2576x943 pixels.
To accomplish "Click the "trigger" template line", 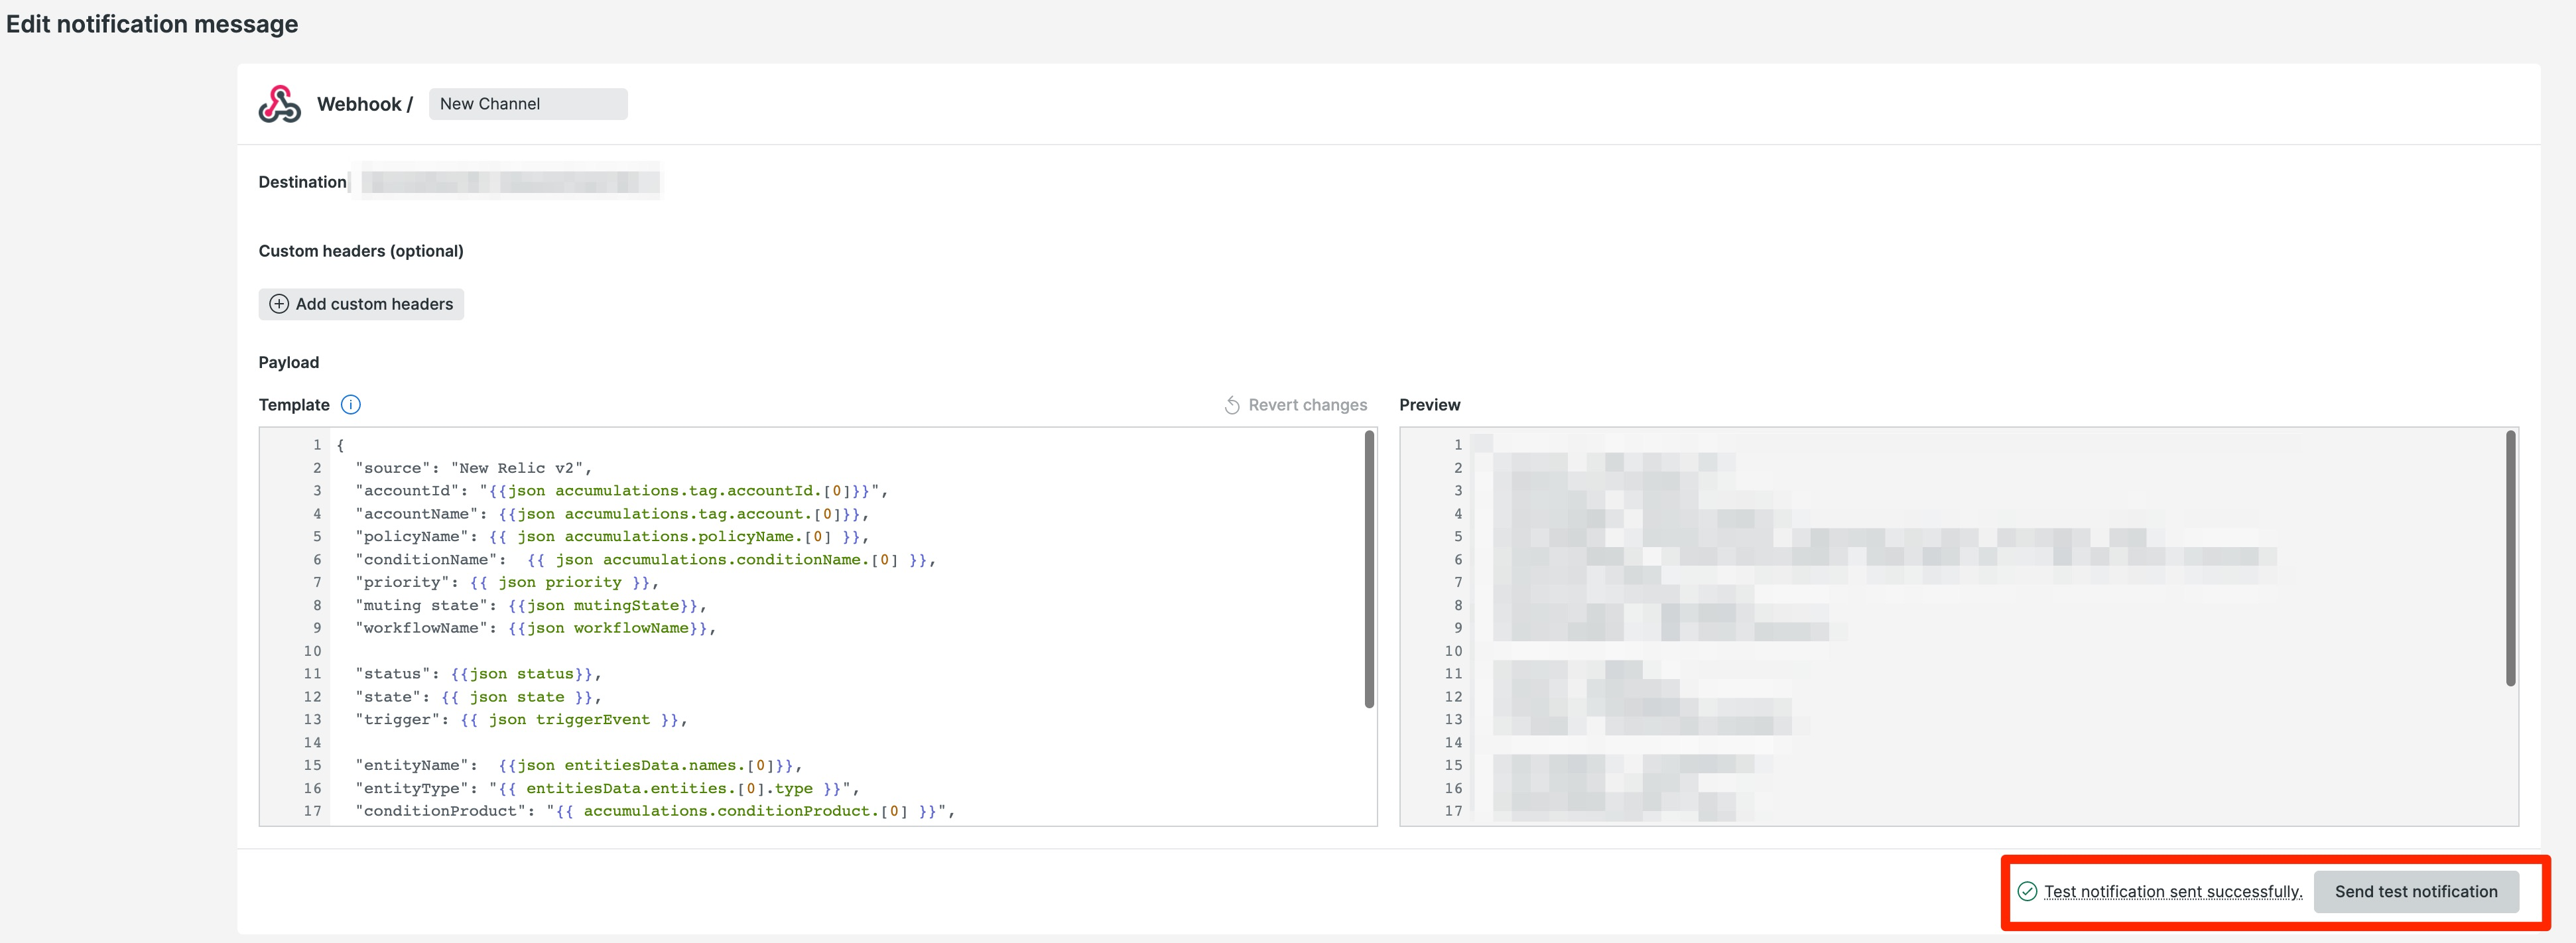I will (x=521, y=720).
